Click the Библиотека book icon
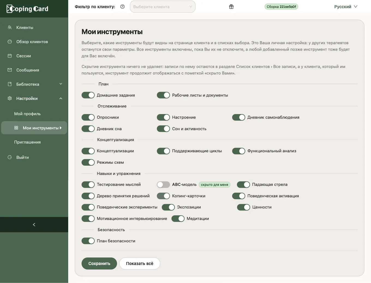 (10, 84)
